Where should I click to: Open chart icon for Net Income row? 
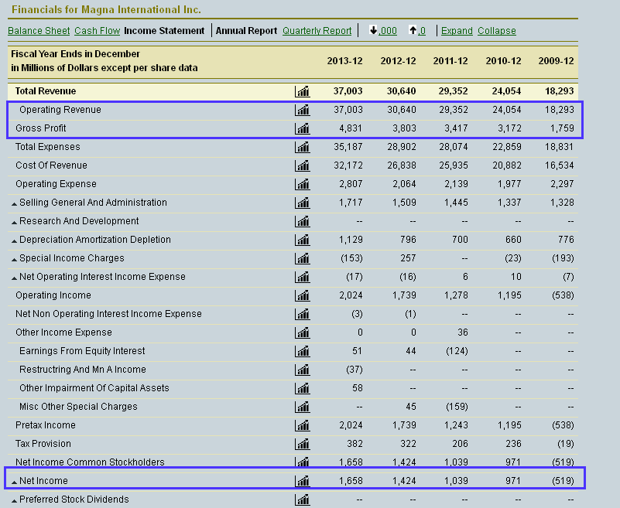pos(303,481)
